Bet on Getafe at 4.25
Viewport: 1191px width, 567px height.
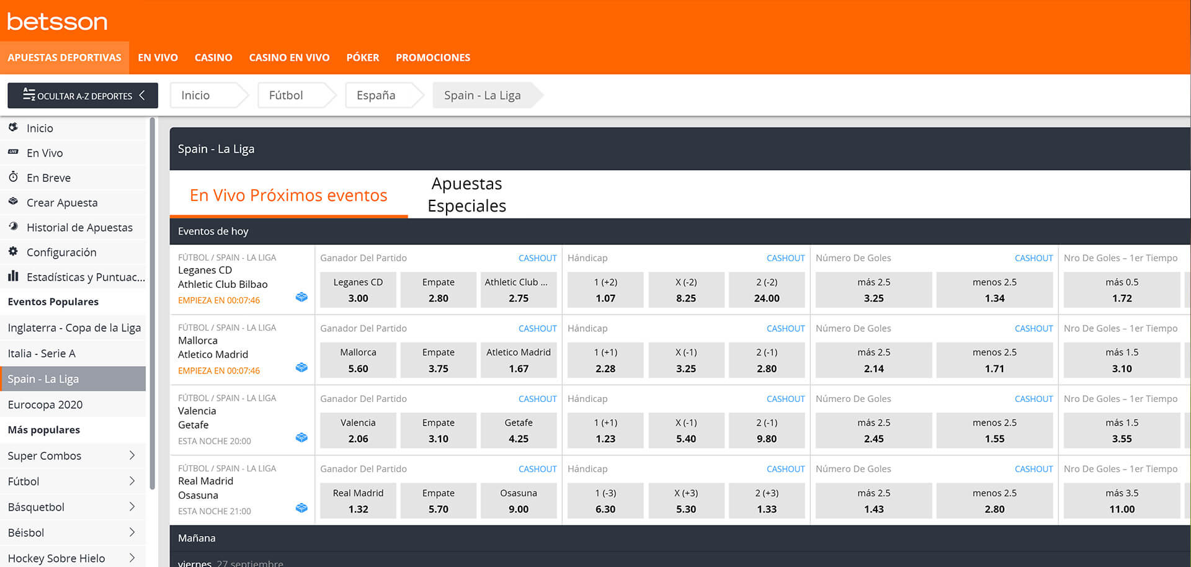tap(519, 431)
